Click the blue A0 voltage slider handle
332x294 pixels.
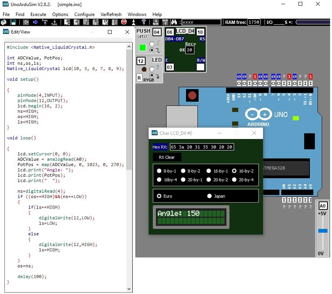point(323,231)
